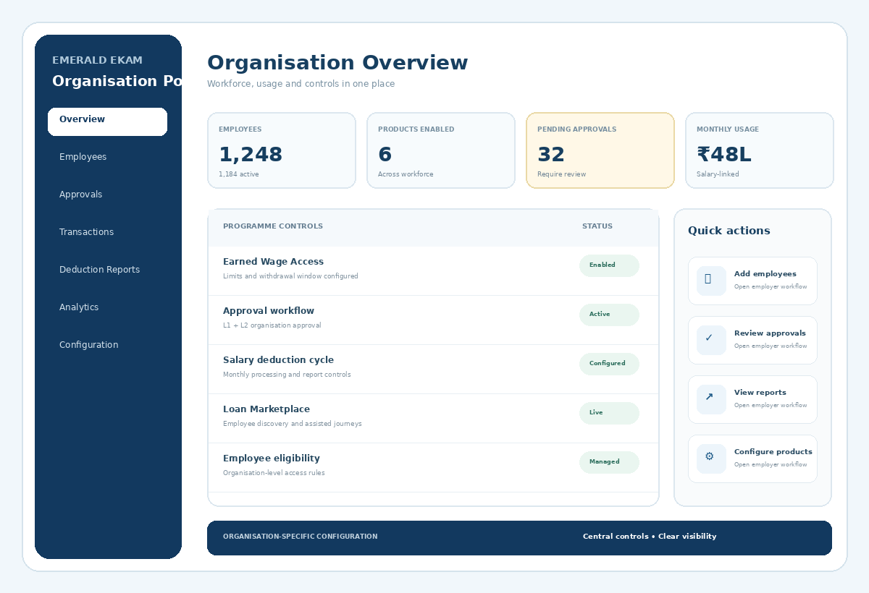The image size is (869, 593).
Task: Click the Managed status badge
Action: (x=609, y=462)
